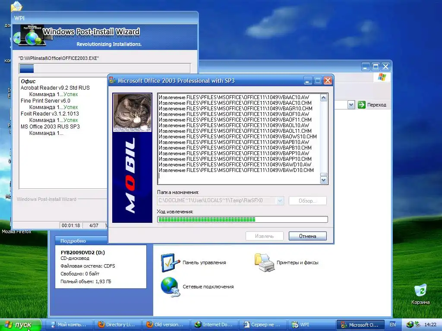Click the cat picture in the Office extraction dialog
The height and width of the screenshot is (331, 442).
click(x=132, y=112)
